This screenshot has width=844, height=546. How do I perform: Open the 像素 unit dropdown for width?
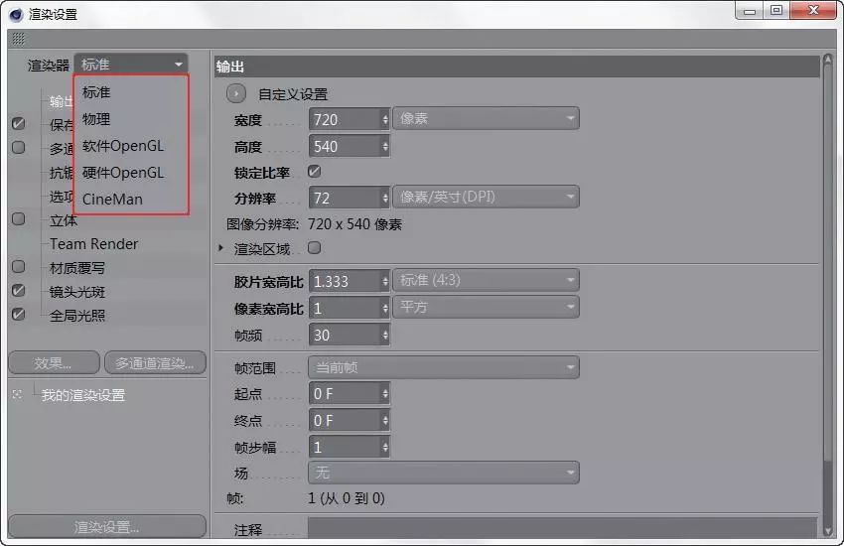[487, 118]
